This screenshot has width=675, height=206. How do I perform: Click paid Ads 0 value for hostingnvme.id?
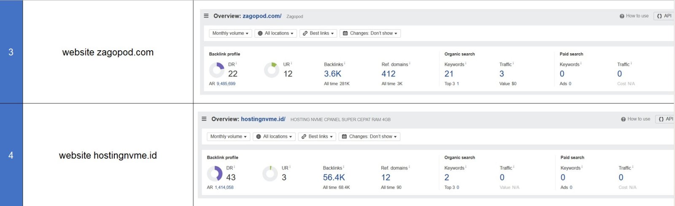coord(571,187)
